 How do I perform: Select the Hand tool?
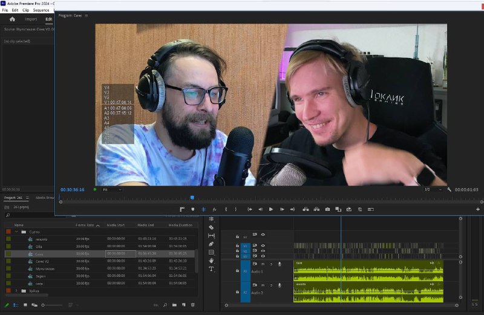click(211, 261)
